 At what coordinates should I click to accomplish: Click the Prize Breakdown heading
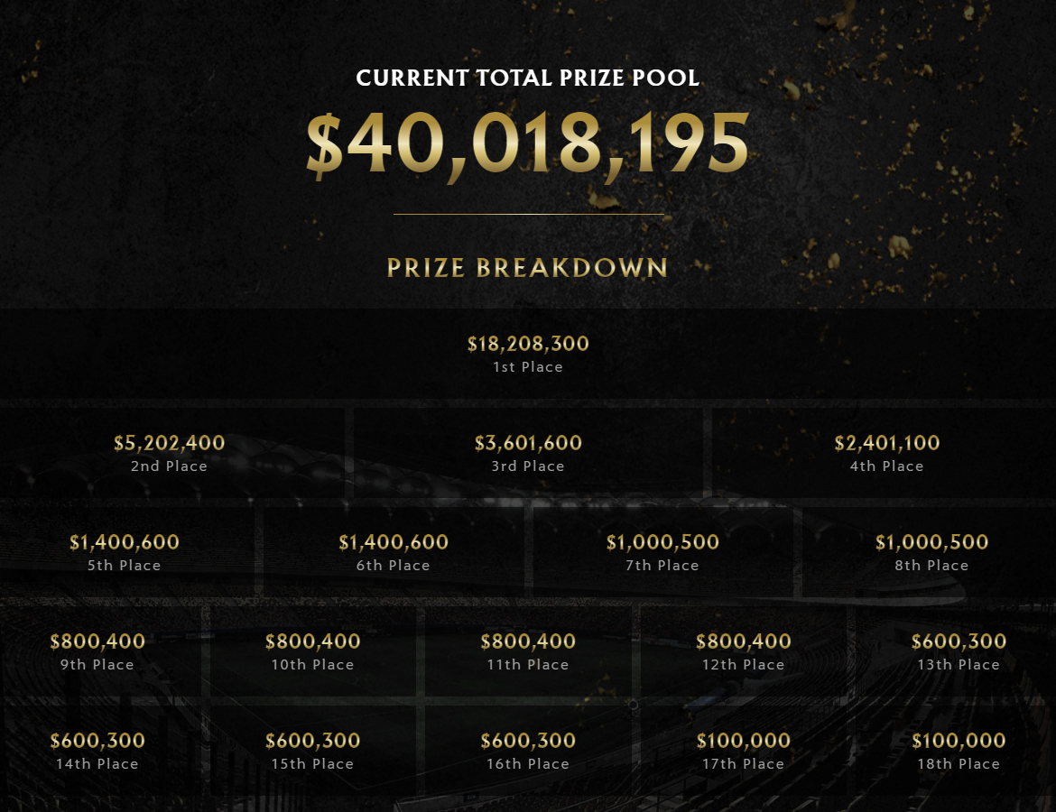(527, 268)
